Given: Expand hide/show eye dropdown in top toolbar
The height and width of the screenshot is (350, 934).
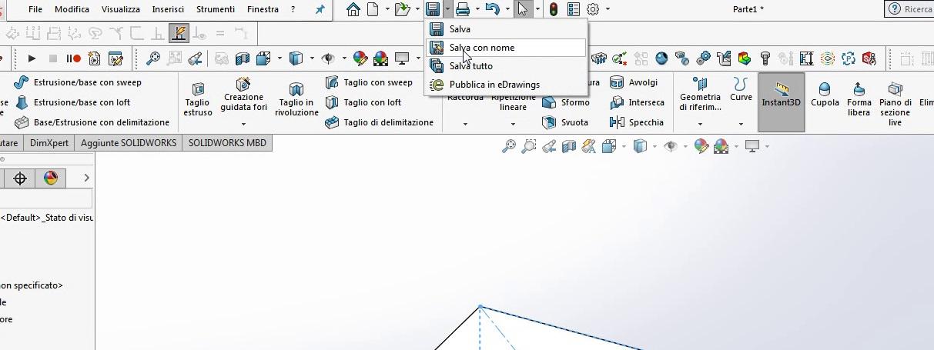Looking at the screenshot, I should tap(343, 58).
